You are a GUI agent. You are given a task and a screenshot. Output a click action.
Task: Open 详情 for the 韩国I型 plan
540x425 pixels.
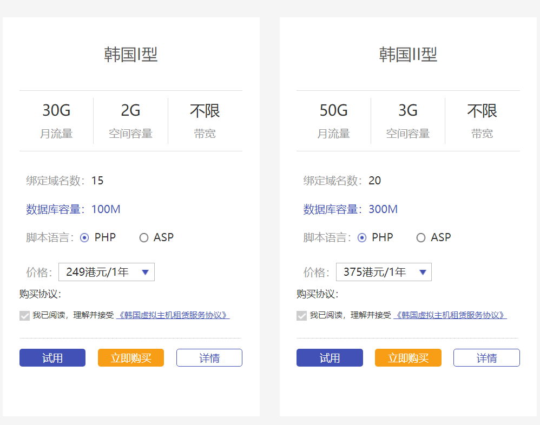[x=209, y=358]
